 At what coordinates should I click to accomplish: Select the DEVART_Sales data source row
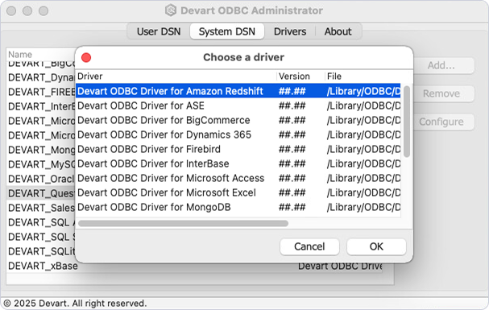[x=41, y=208]
